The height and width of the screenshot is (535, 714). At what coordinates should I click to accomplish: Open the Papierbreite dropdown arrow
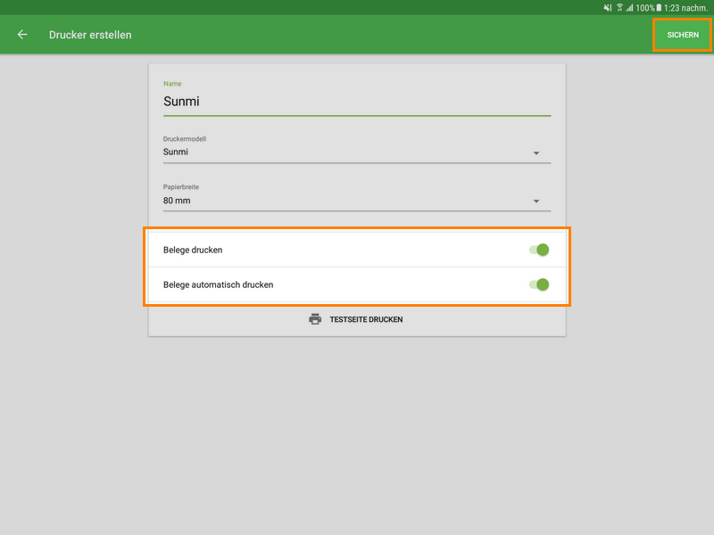tap(536, 202)
